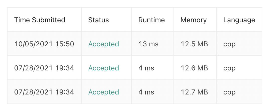
Task: Select the 13 ms runtime cell
Action: click(x=148, y=44)
